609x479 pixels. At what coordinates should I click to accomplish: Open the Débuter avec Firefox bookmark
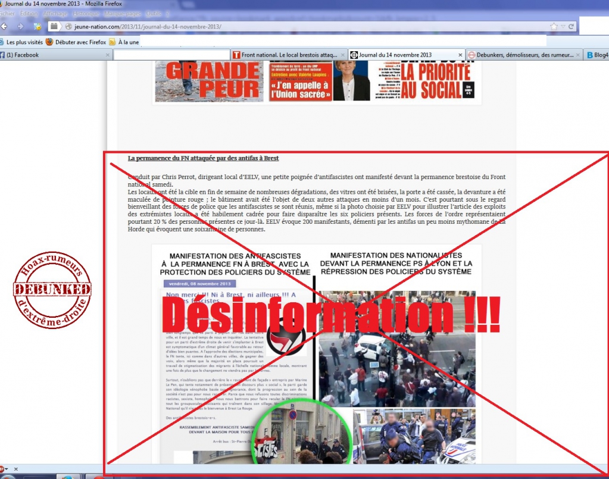click(x=76, y=42)
